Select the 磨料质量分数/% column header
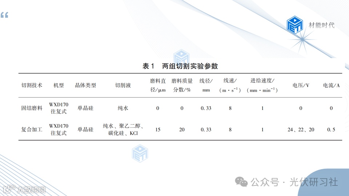 [x=182, y=85]
